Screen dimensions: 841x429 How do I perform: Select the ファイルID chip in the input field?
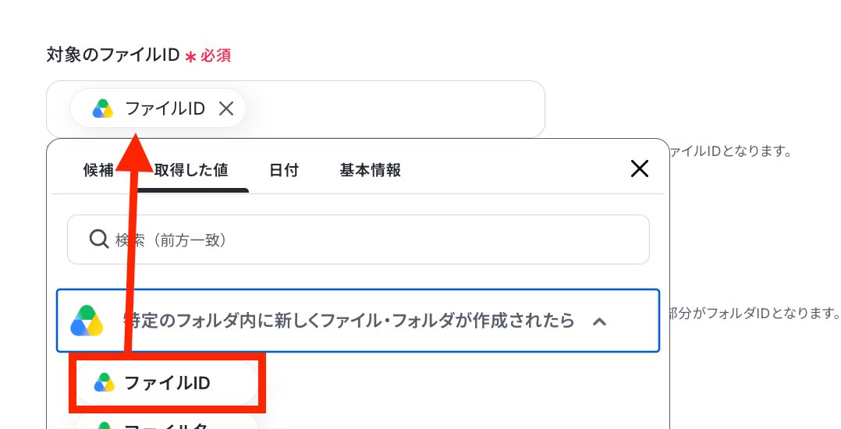(x=158, y=108)
